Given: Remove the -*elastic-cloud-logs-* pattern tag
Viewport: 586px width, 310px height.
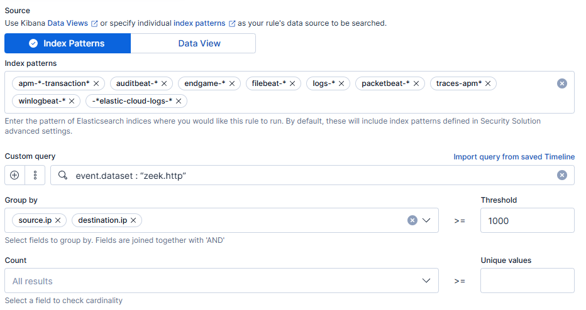Looking at the screenshot, I should (x=179, y=101).
